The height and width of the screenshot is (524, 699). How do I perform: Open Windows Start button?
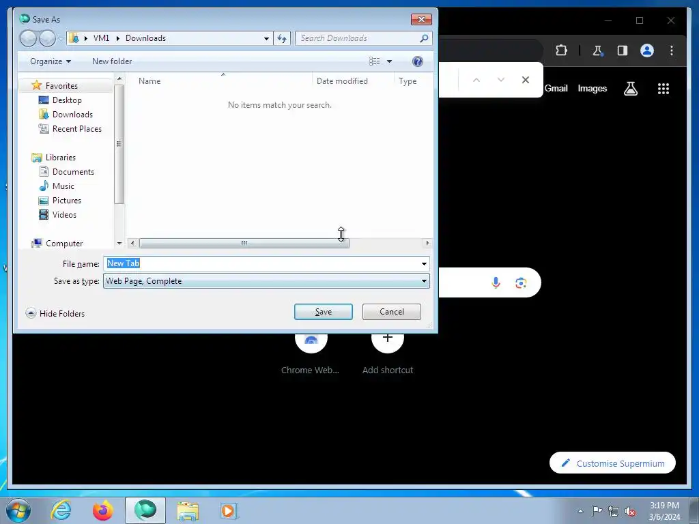pyautogui.click(x=18, y=510)
